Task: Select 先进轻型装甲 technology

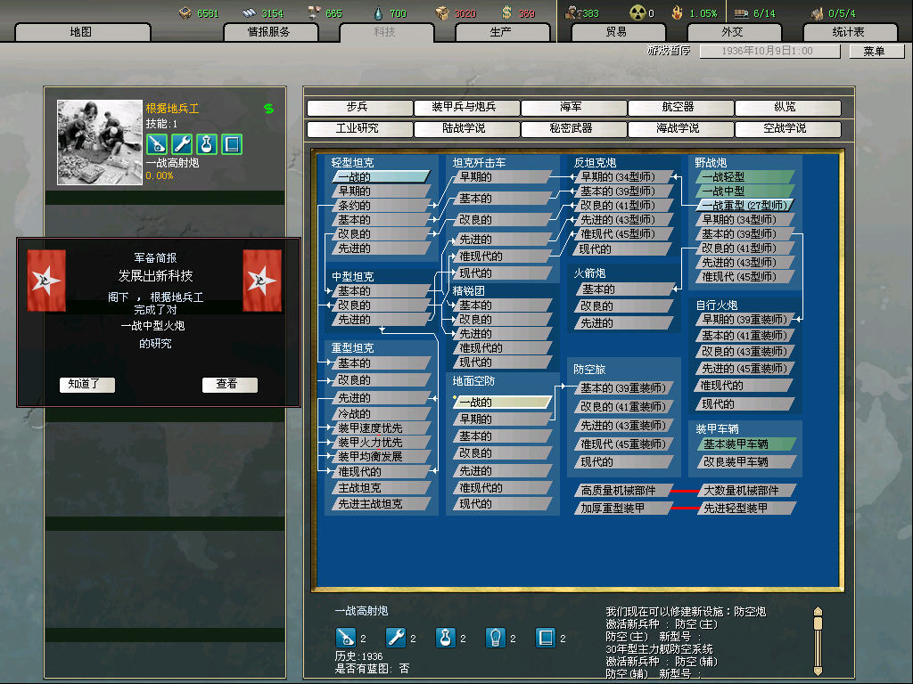Action: point(746,508)
